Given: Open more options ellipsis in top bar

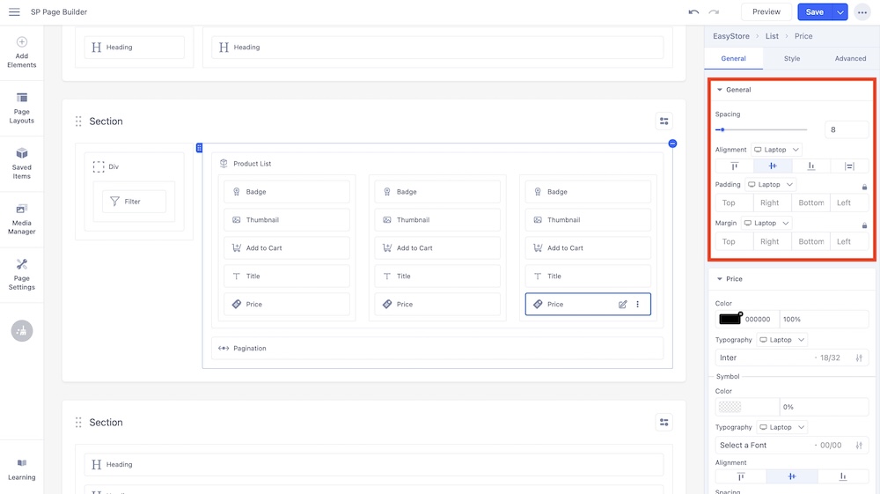Looking at the screenshot, I should [x=862, y=12].
